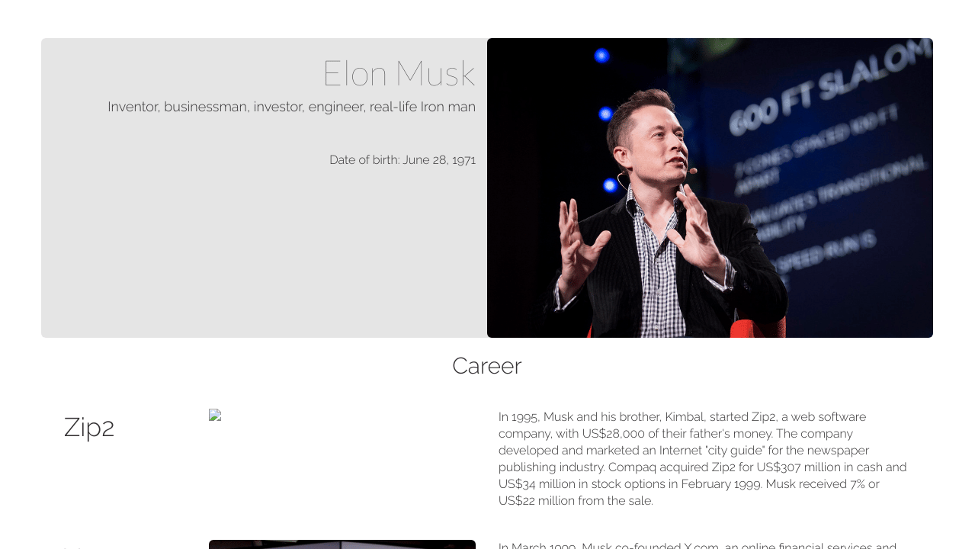Click the 'real-life Iron man' phrase
The image size is (975, 549).
click(422, 107)
